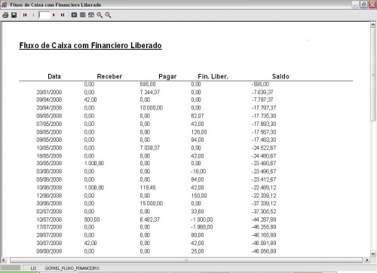The image size is (377, 273).
Task: Go to the first report page
Action: (25, 15)
